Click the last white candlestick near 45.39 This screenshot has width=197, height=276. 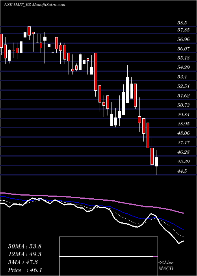(156, 162)
